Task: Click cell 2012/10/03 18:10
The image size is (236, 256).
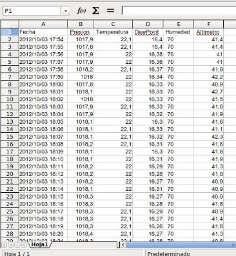Action: [43, 159]
